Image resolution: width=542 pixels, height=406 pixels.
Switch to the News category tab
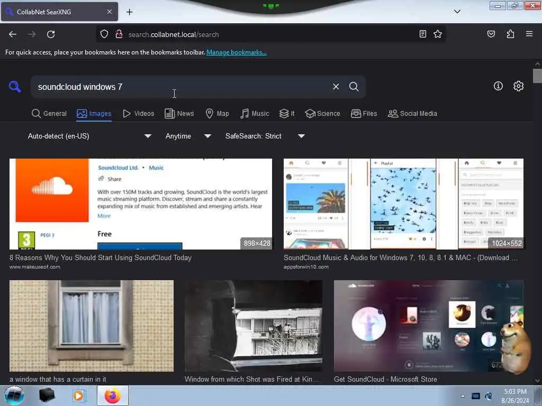(179, 114)
